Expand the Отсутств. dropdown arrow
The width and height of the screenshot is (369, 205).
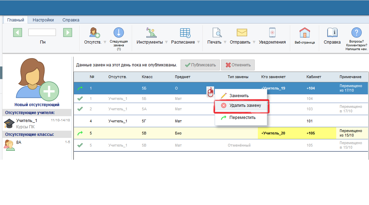tap(105, 42)
